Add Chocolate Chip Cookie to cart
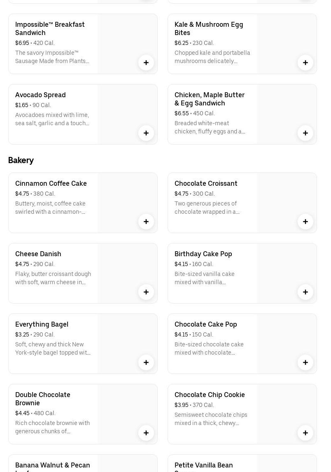331x472 pixels. coord(305,433)
